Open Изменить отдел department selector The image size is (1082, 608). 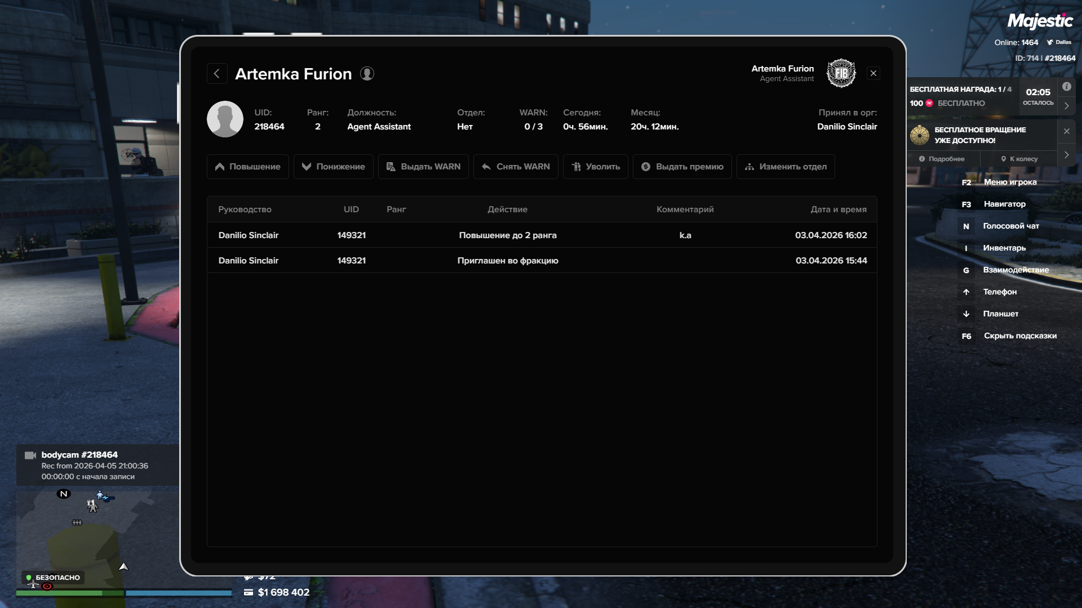[x=786, y=167]
